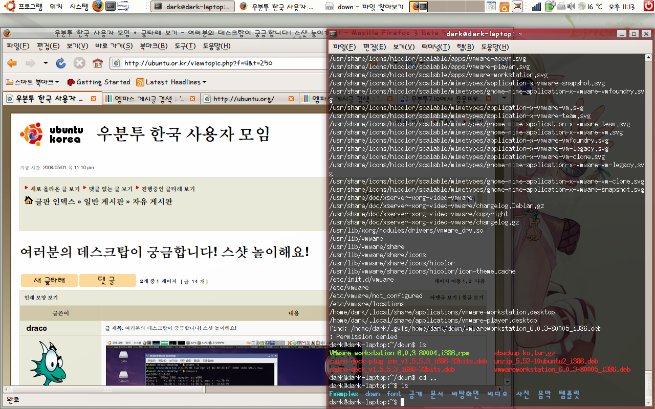The width and height of the screenshot is (655, 409).
Task: Expand the Latest Headlines feed dropdown
Action: (x=171, y=82)
